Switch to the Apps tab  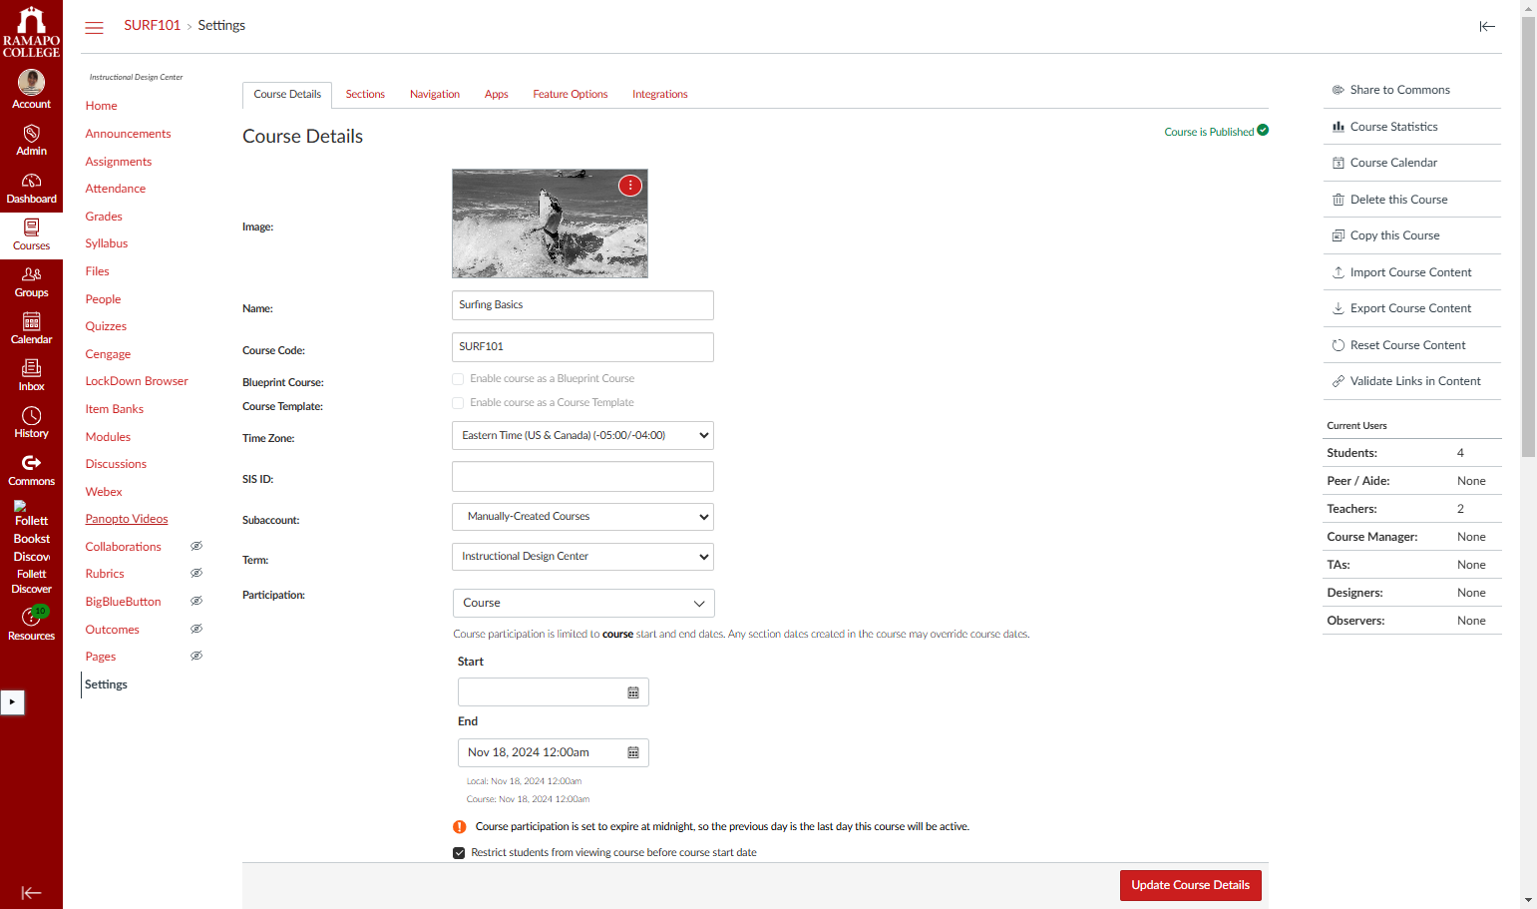[x=497, y=95]
